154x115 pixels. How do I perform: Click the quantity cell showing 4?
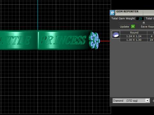click(x=151, y=36)
